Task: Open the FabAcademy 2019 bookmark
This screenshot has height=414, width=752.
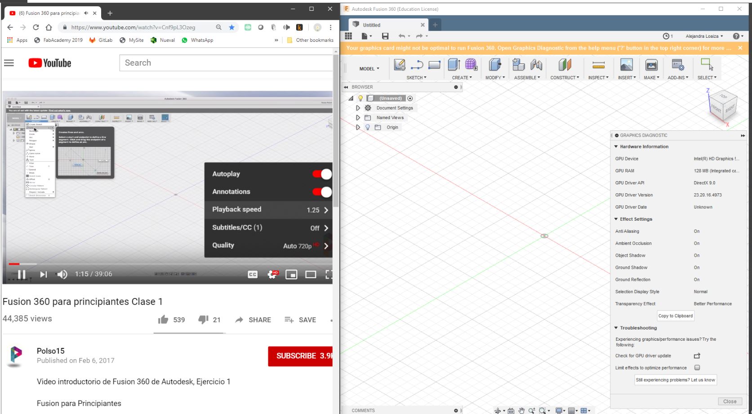Action: (x=58, y=40)
